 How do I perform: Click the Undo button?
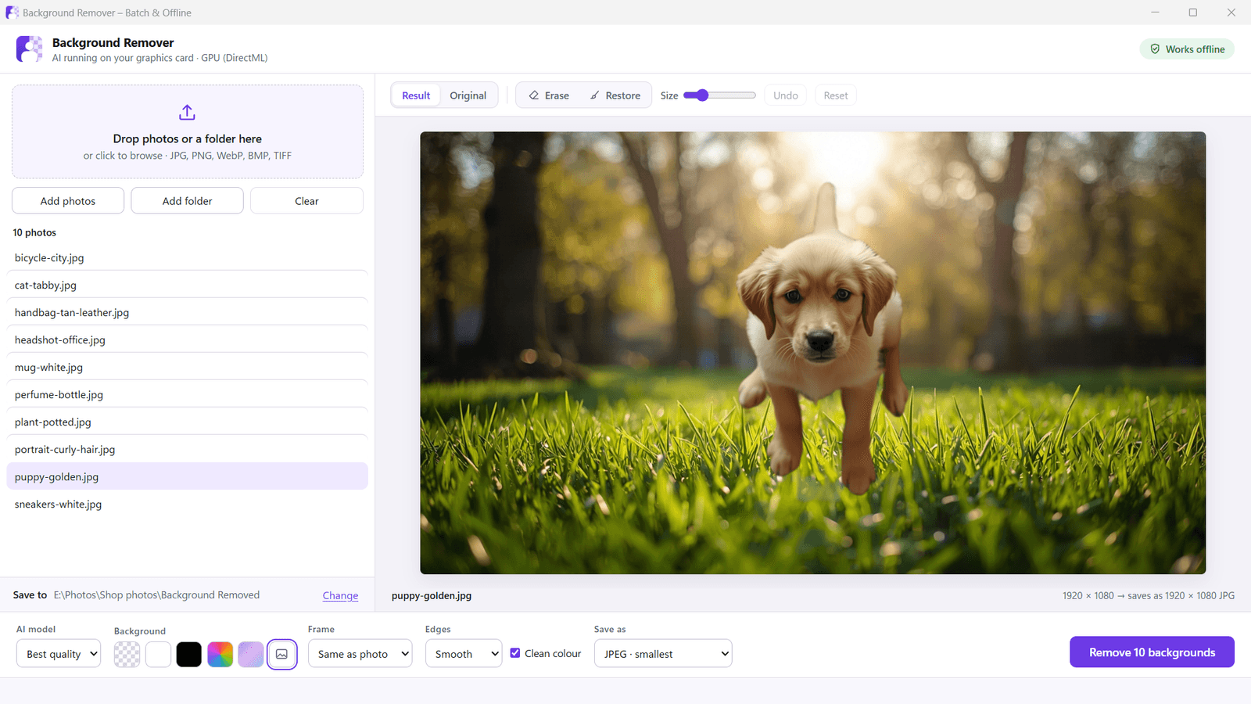[786, 95]
